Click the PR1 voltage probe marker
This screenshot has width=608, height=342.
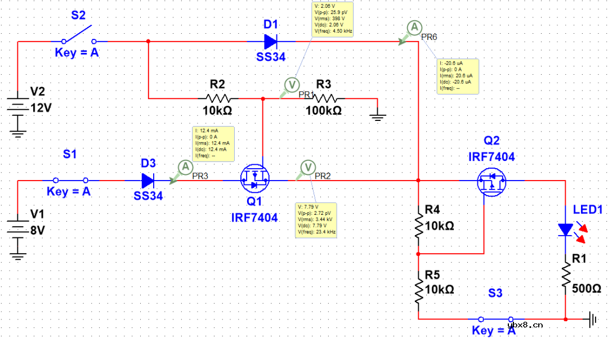point(292,84)
